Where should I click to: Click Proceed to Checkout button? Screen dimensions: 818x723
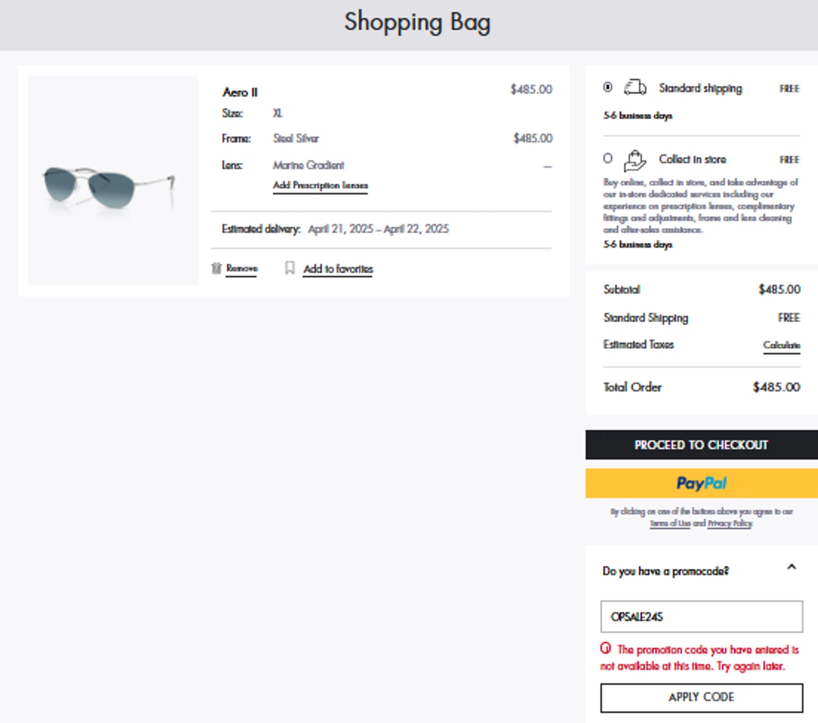[x=702, y=445]
